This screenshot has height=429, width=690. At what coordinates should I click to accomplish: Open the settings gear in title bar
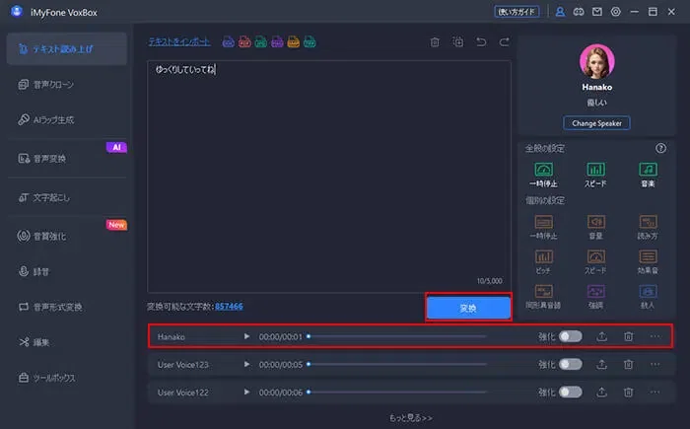pos(616,12)
